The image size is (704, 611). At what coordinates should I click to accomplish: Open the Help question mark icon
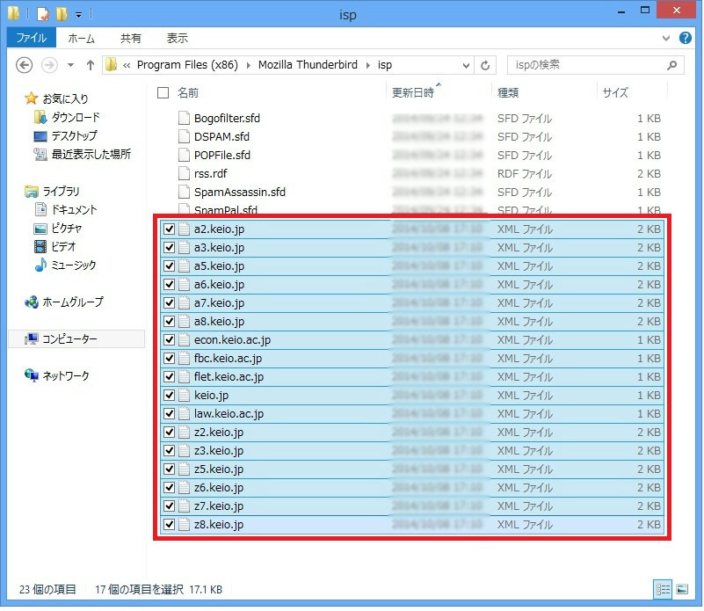[x=686, y=39]
